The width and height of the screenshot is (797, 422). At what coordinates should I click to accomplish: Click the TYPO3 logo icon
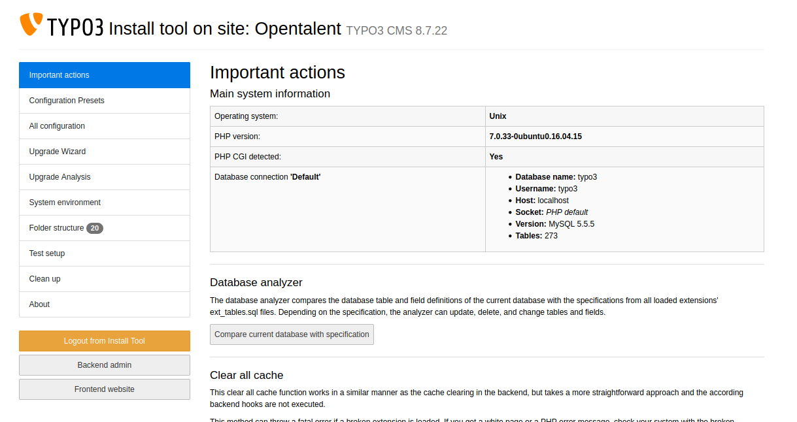[x=31, y=24]
